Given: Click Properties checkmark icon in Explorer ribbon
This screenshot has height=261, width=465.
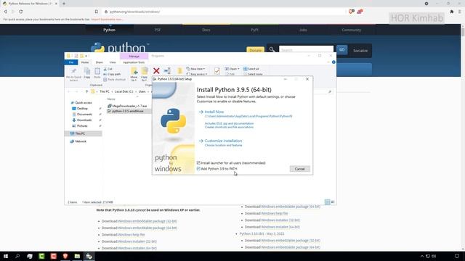Looking at the screenshot, I should click(217, 71).
